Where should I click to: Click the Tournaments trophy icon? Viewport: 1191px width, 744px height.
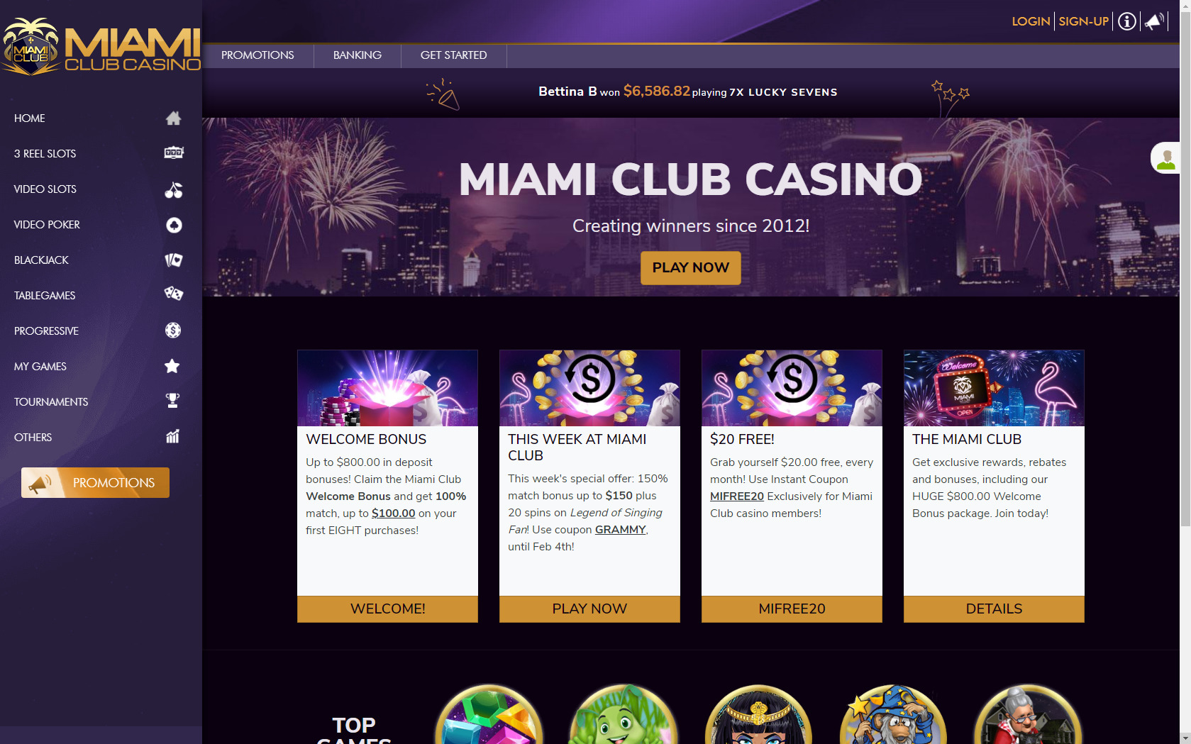(172, 401)
